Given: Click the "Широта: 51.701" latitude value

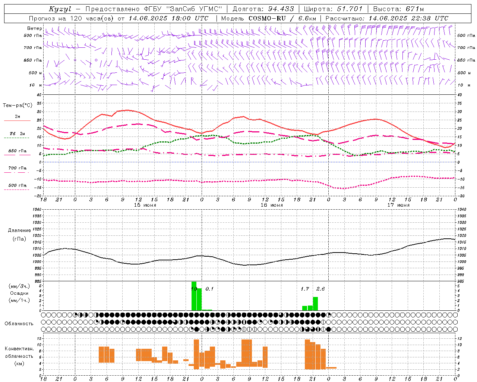Looking at the screenshot, I should click(x=333, y=9).
